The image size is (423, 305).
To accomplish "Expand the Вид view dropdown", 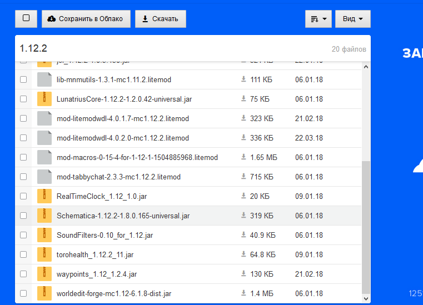I will pos(352,19).
